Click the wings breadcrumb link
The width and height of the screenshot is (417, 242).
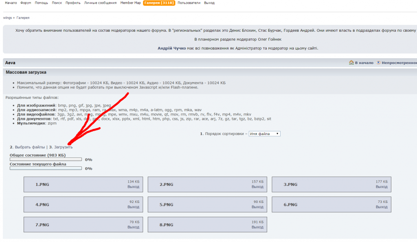click(7, 18)
